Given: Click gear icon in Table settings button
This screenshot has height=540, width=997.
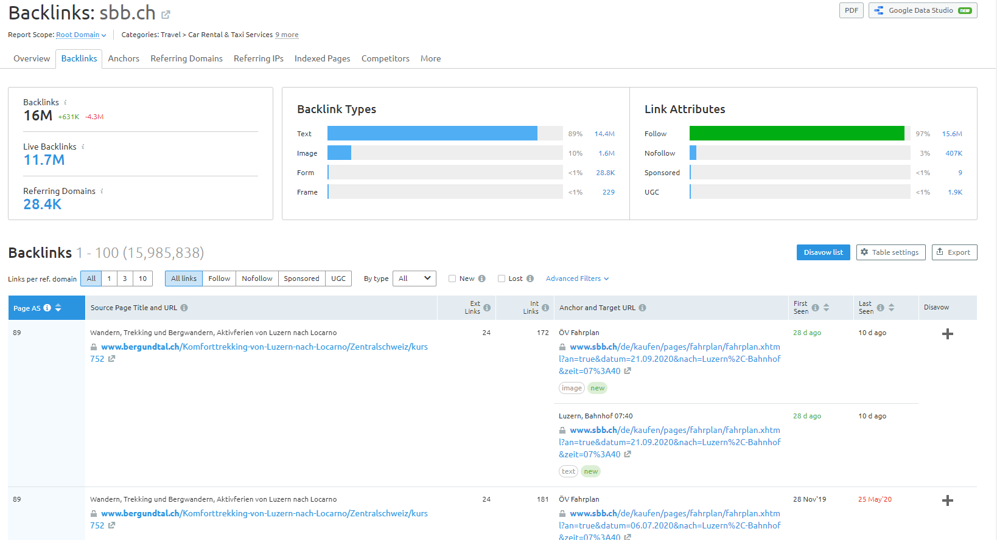Looking at the screenshot, I should (864, 252).
